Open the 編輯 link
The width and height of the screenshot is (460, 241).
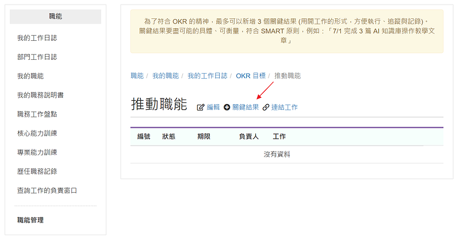213,108
